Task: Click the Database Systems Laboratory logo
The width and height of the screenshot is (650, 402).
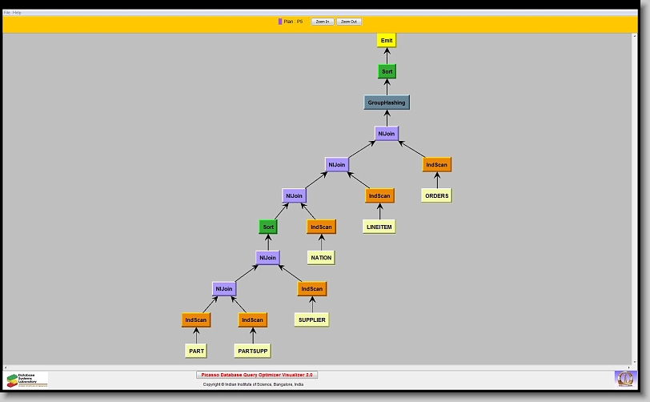Action: 27,380
